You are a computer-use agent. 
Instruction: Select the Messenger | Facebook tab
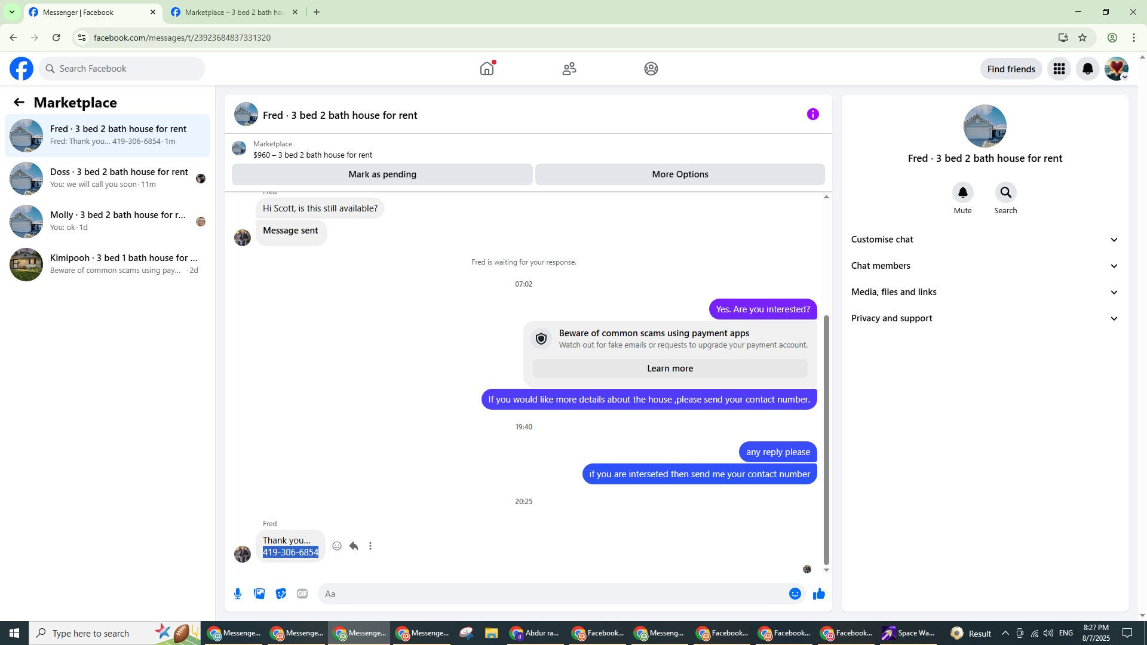[93, 12]
